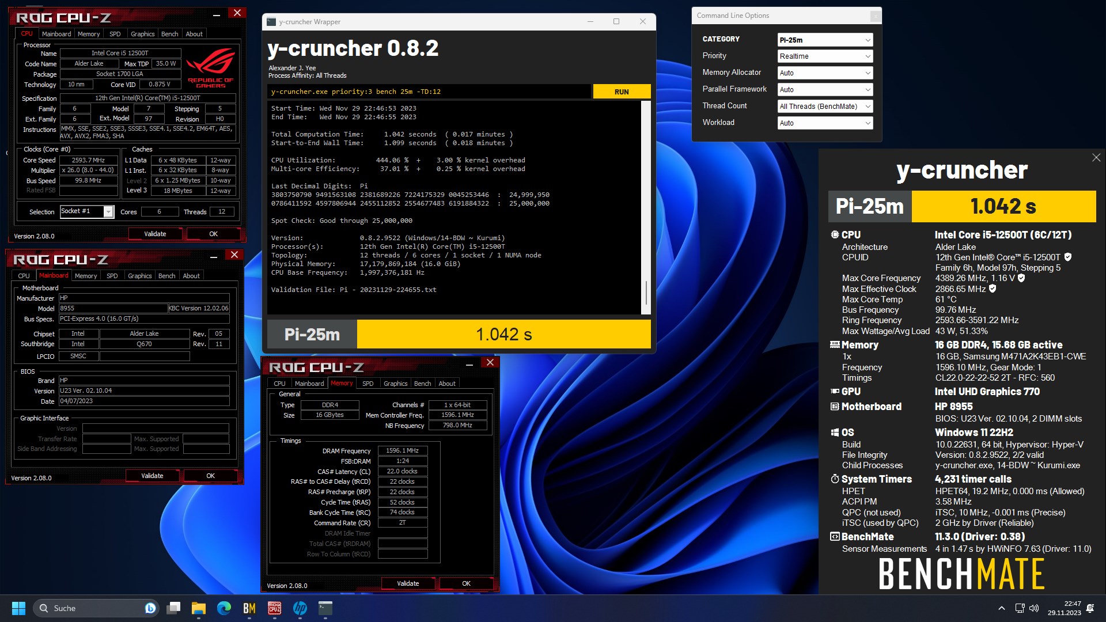Screen dimensions: 1106x622
Task: Open the Priority dropdown set to Realtime
Action: (x=825, y=56)
